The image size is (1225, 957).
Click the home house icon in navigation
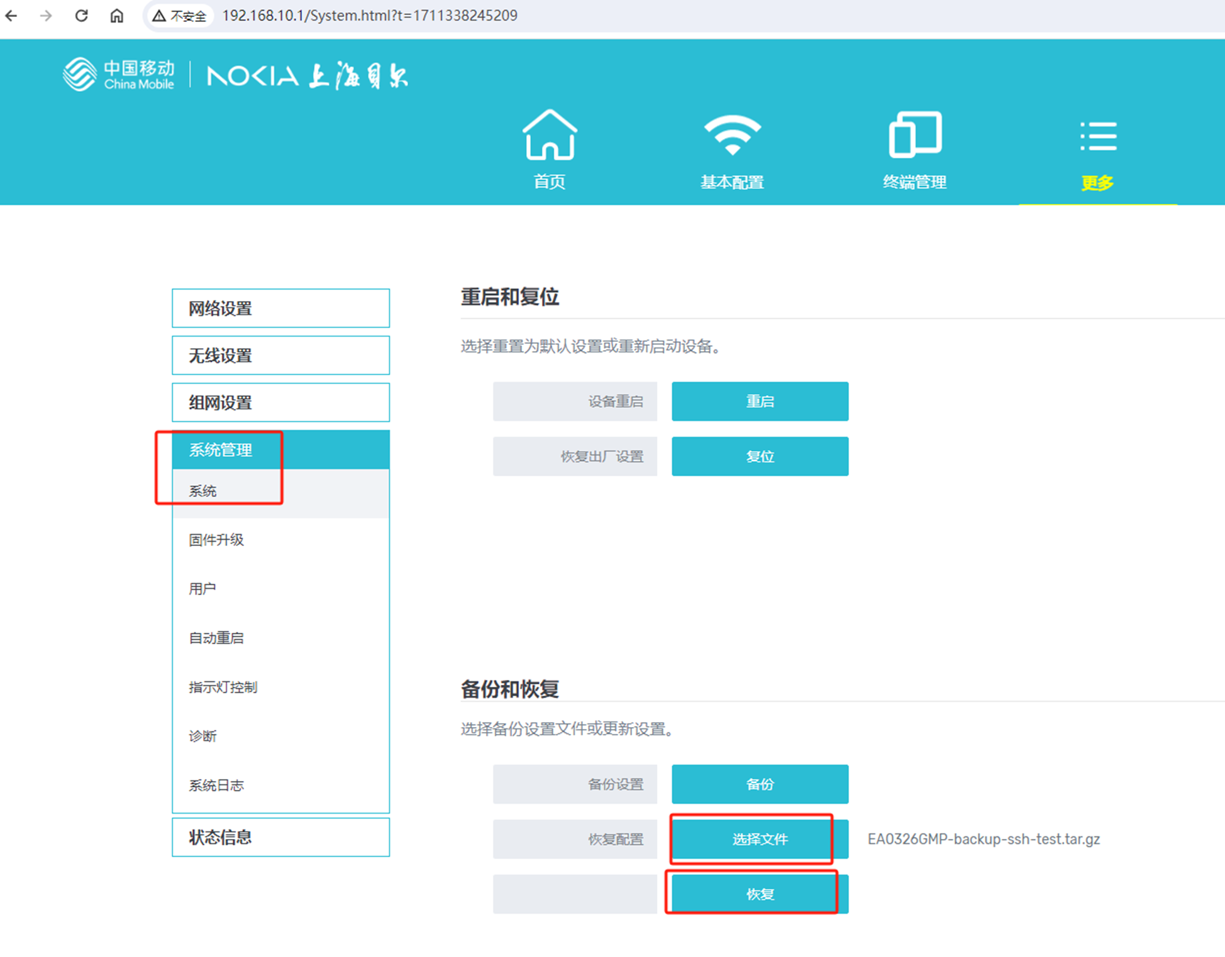(x=549, y=134)
